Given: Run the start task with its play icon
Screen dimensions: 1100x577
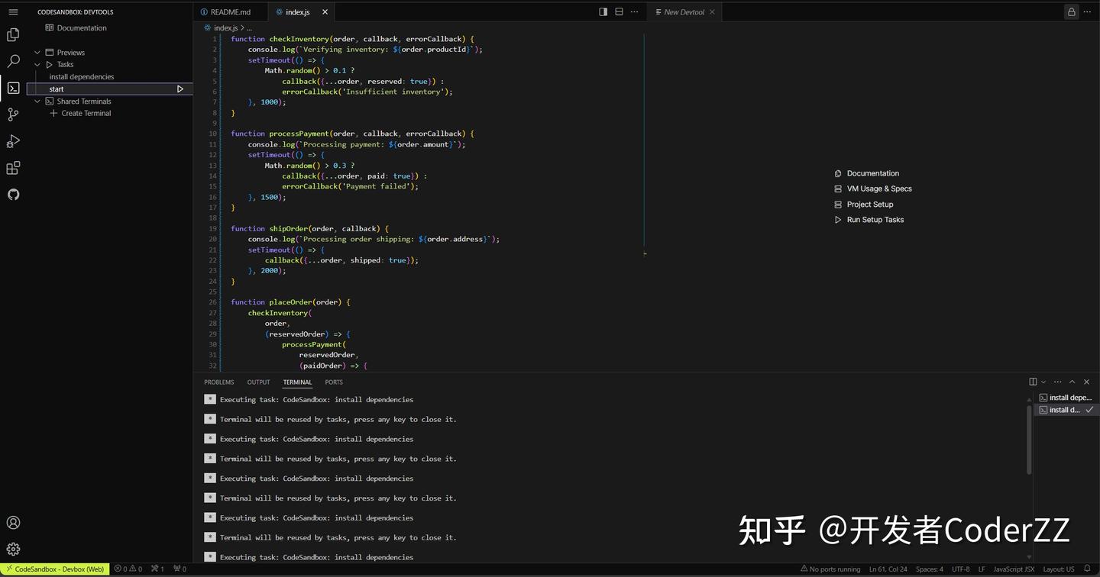Looking at the screenshot, I should click(x=180, y=89).
